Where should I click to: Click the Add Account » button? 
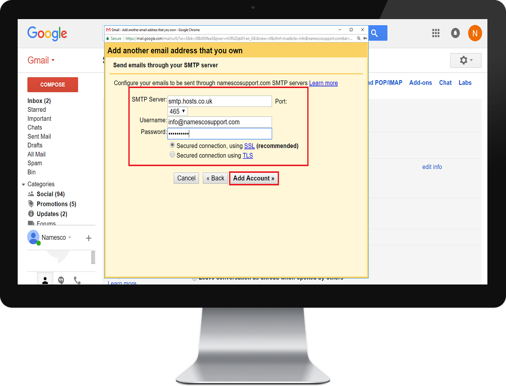tap(253, 178)
